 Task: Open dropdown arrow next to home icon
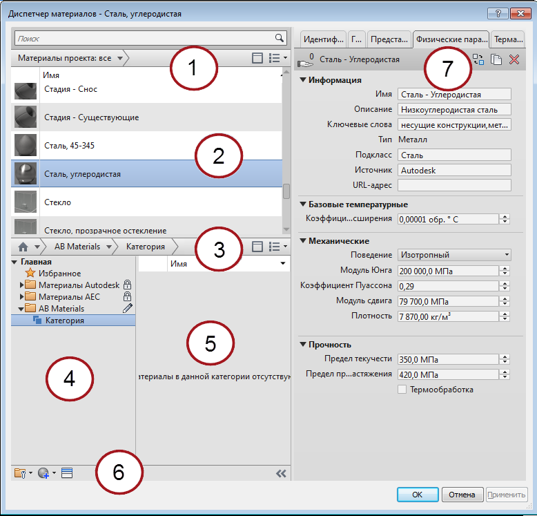pos(37,247)
